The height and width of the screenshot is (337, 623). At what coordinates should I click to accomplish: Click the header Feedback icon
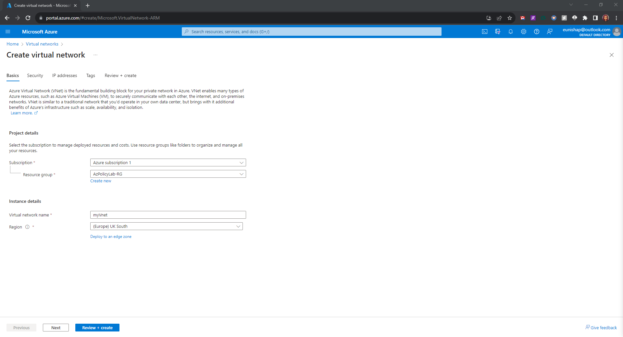tap(549, 32)
